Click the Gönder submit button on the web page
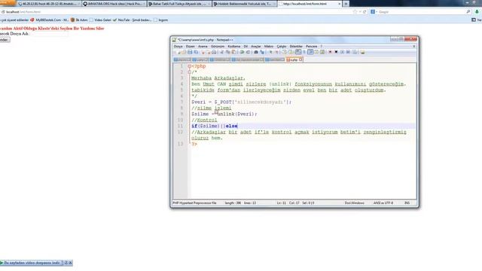The height and width of the screenshot is (271, 482). 5,40
